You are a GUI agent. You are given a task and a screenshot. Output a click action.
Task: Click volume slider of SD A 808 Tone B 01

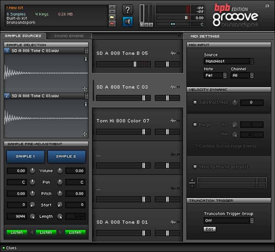click(x=123, y=233)
